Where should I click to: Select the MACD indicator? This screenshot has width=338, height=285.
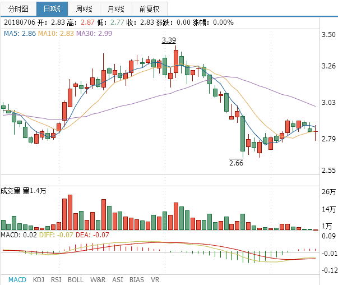tap(17, 279)
